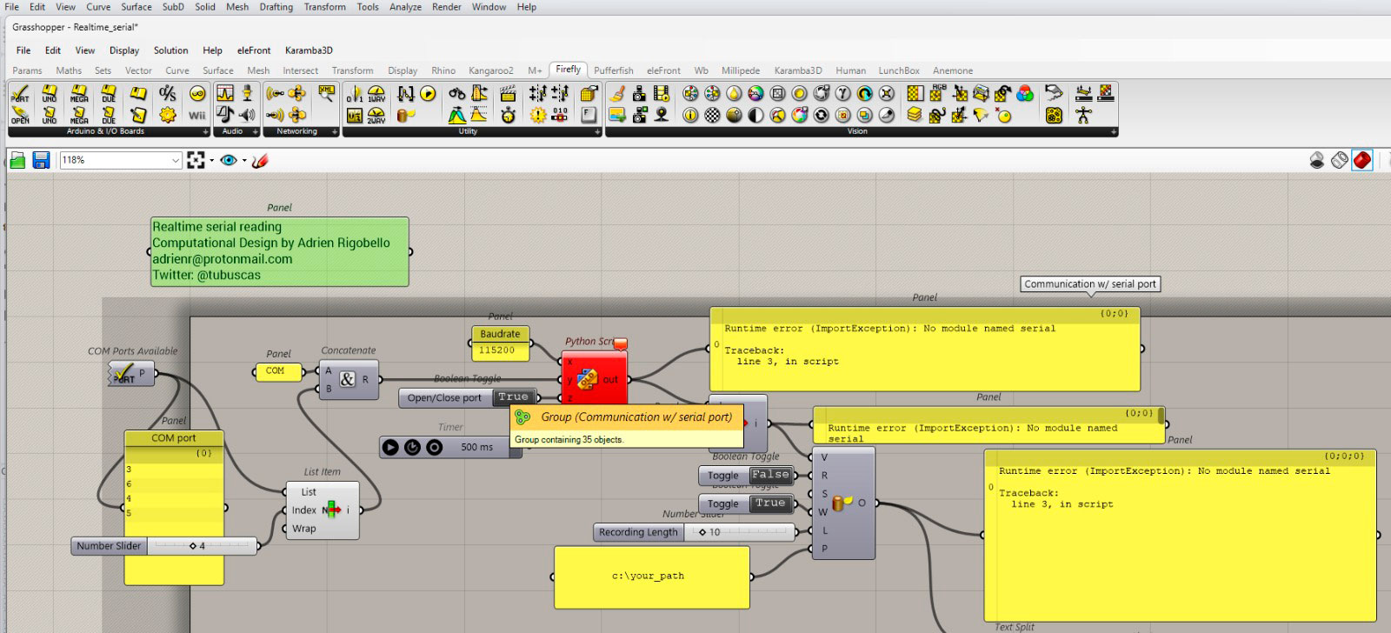Click the Ports Available icon in Arduino toolbar
This screenshot has height=633, width=1391.
(20, 94)
